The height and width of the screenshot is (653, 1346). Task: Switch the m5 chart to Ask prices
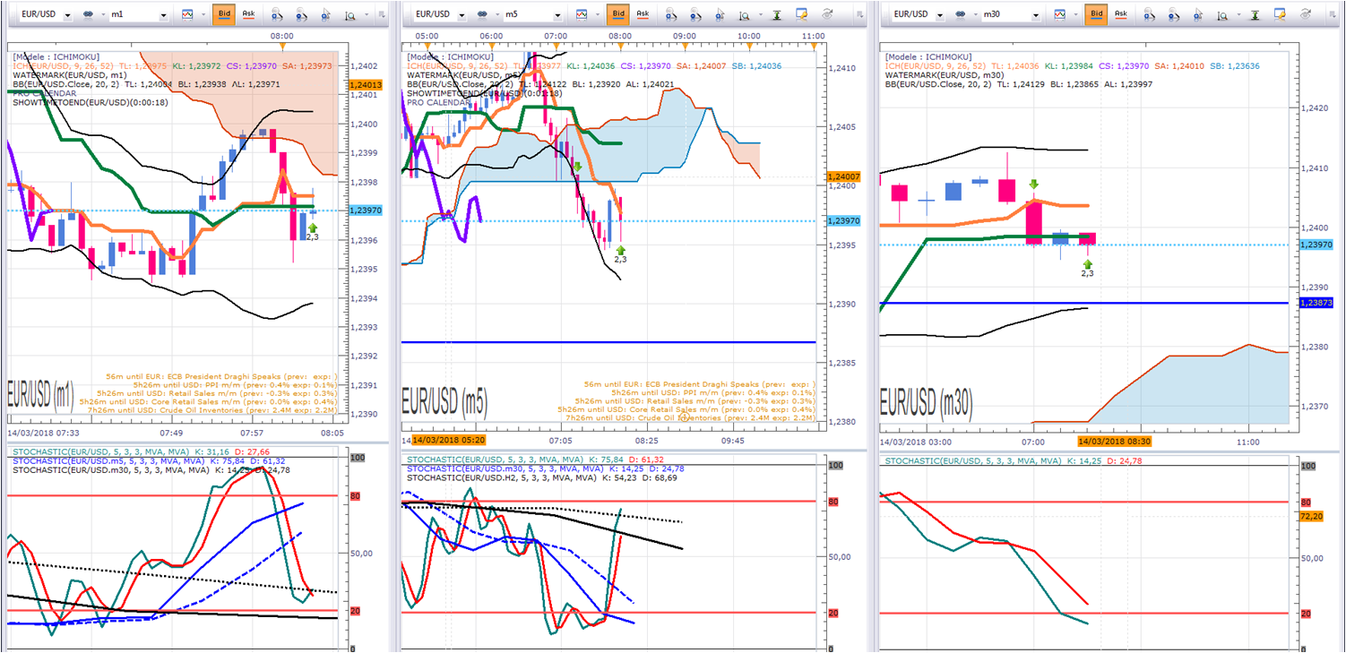point(643,14)
